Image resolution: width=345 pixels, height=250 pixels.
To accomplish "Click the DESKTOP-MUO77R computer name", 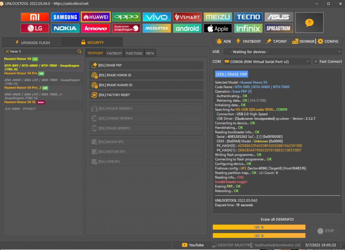I will [231, 245].
